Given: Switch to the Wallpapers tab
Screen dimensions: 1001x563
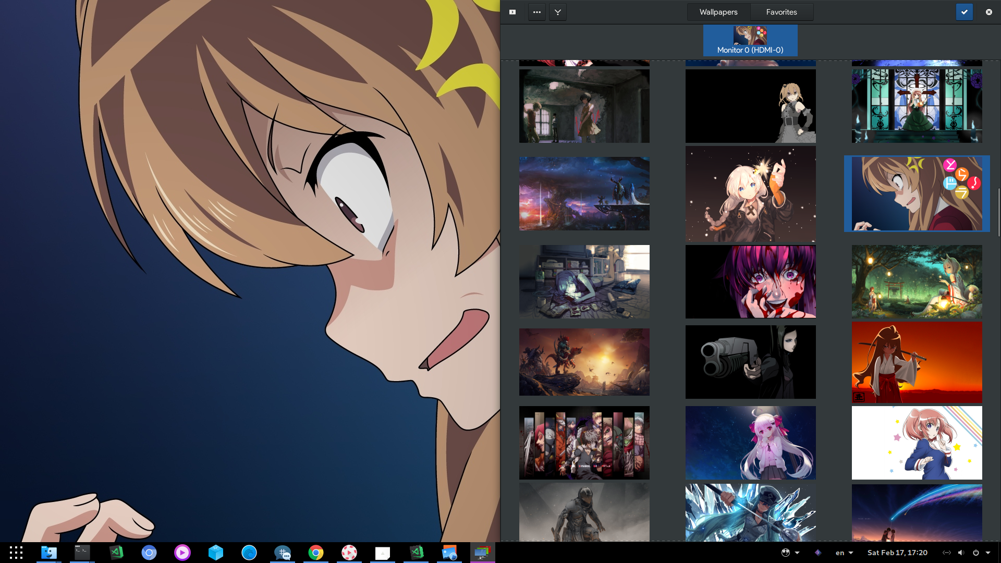Looking at the screenshot, I should 718,12.
